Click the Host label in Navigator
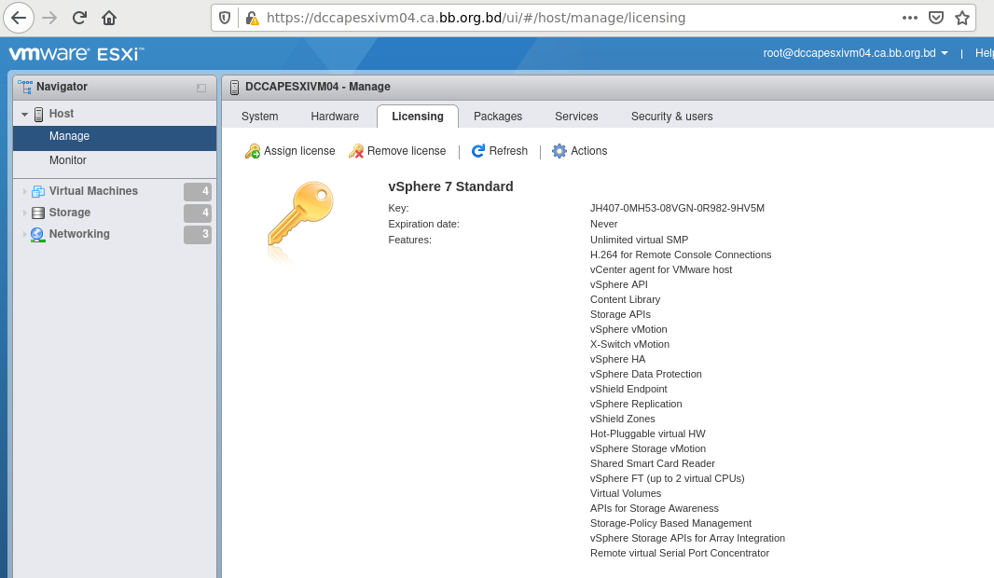This screenshot has height=578, width=994. pyautogui.click(x=62, y=114)
